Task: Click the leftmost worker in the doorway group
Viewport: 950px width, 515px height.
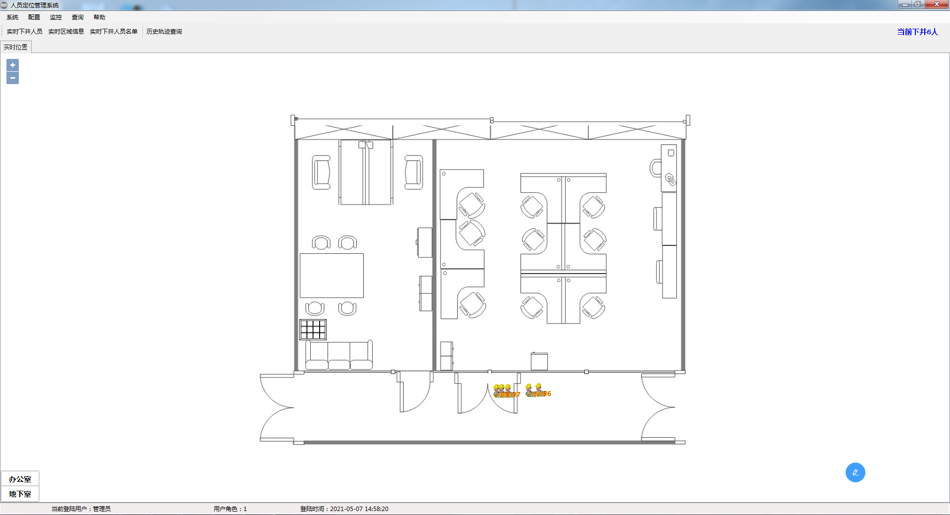Action: pyautogui.click(x=496, y=390)
